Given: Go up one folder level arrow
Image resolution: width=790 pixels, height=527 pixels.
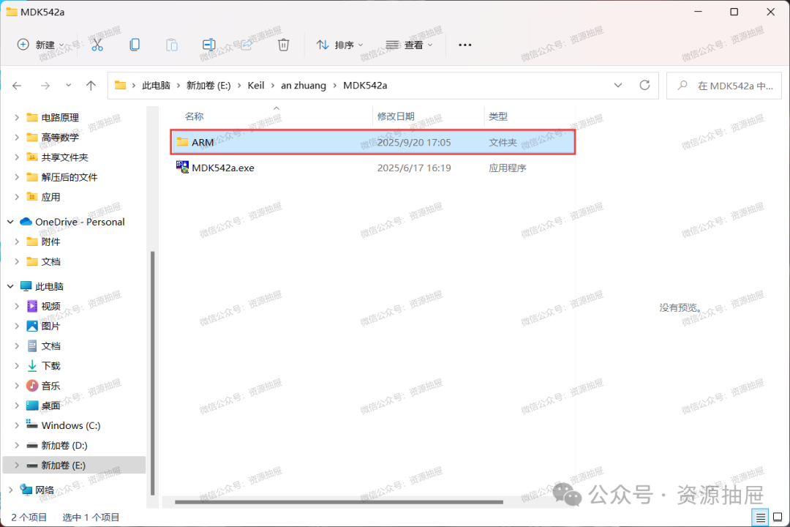Looking at the screenshot, I should click(x=91, y=85).
